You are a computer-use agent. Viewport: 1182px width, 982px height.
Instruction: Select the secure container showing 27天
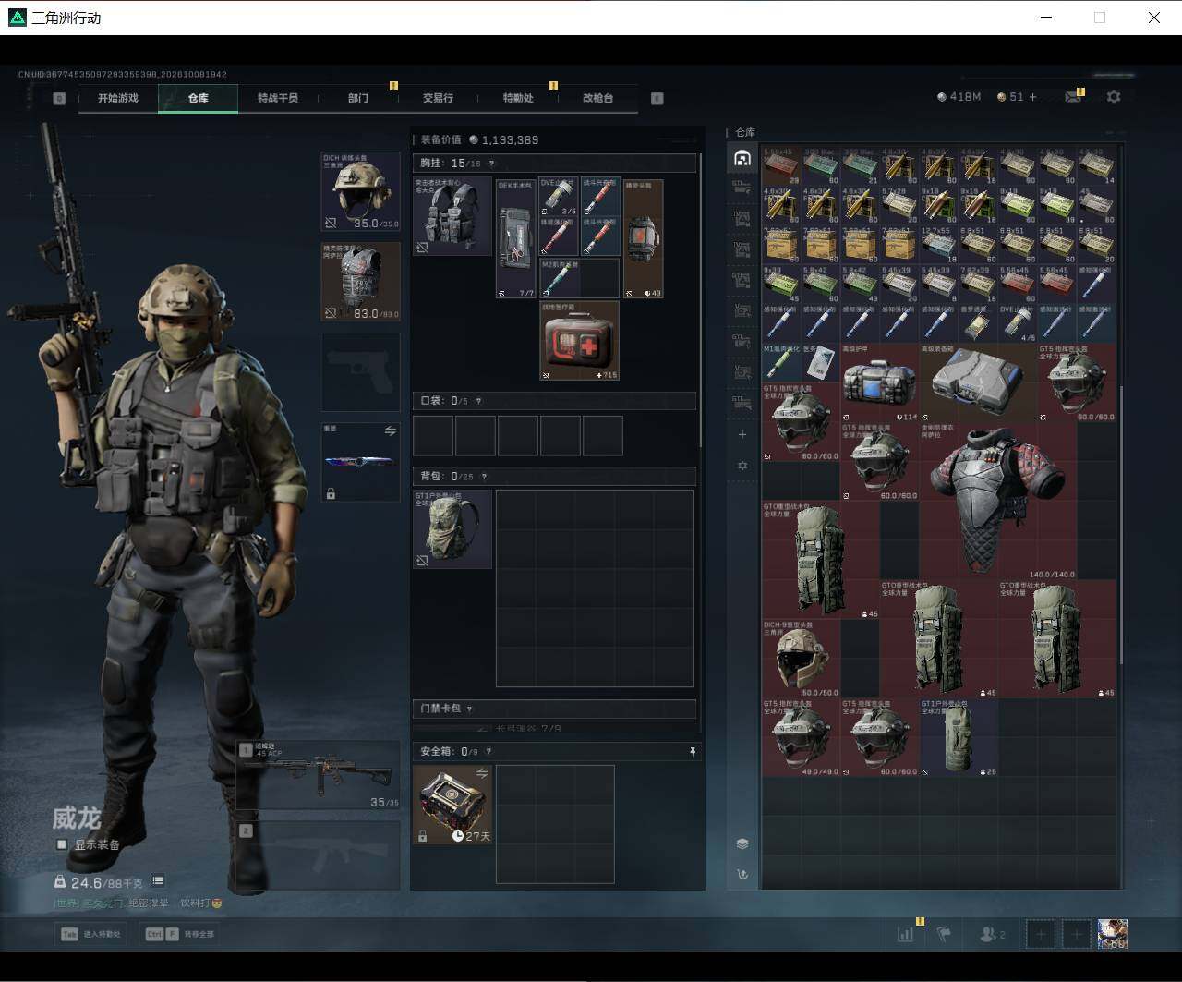coord(452,804)
